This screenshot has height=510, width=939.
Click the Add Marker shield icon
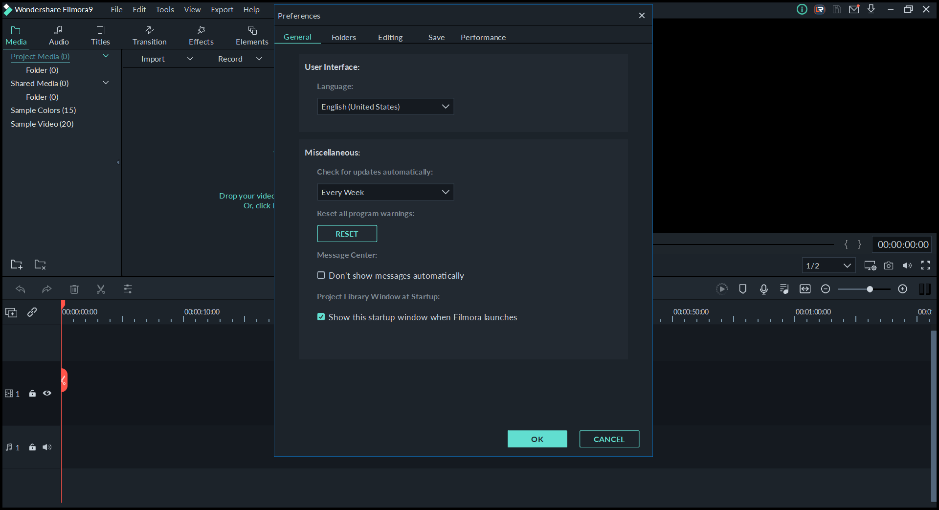click(743, 289)
